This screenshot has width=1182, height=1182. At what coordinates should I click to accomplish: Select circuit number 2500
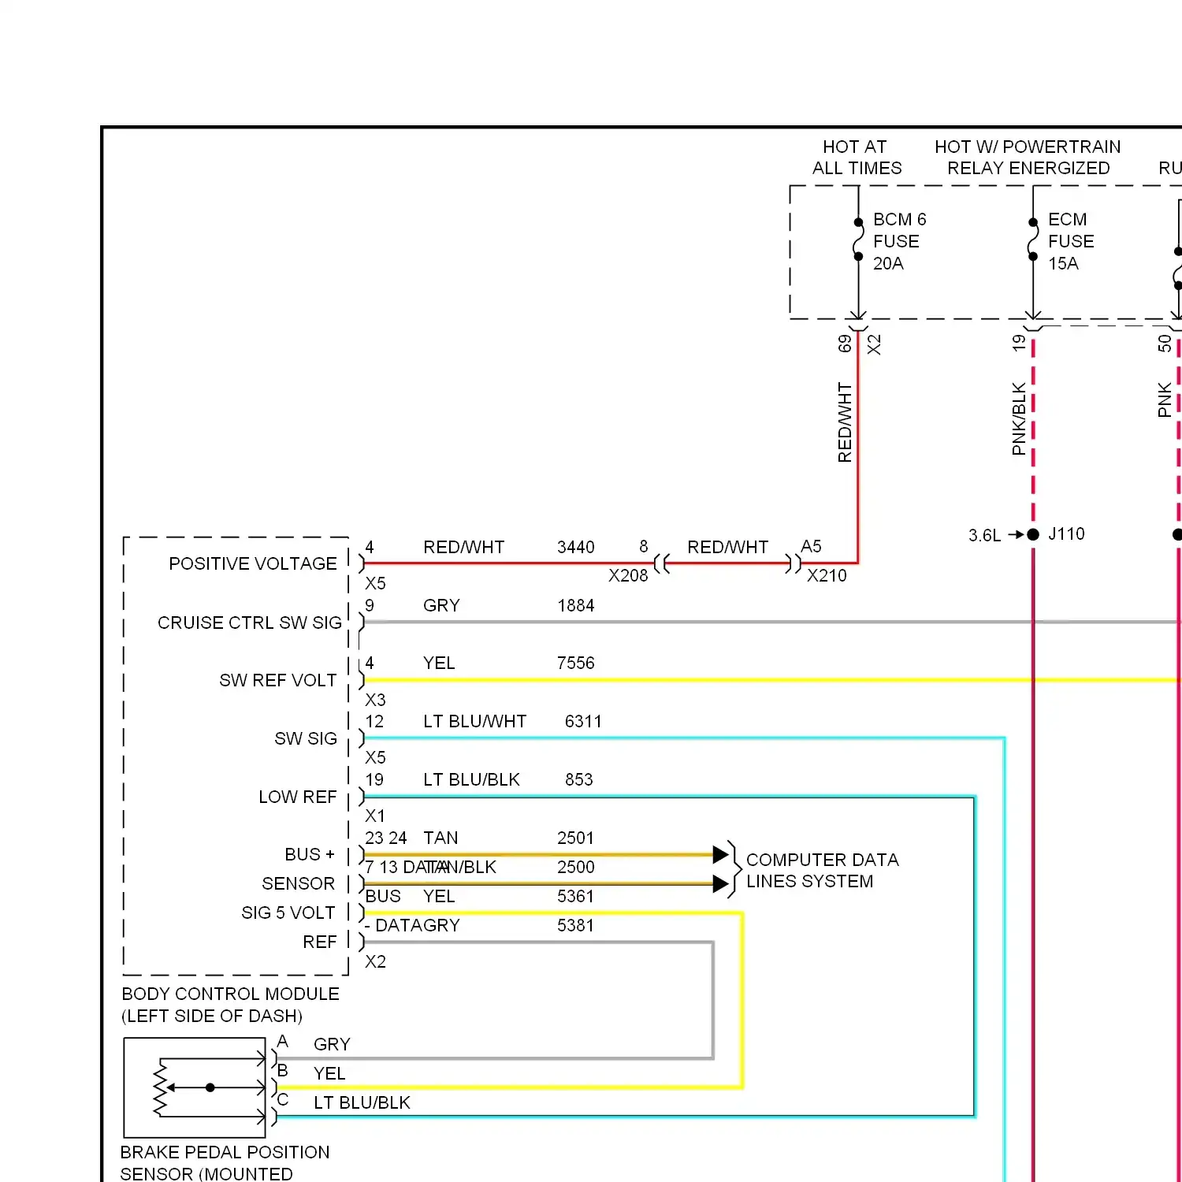coord(576,867)
